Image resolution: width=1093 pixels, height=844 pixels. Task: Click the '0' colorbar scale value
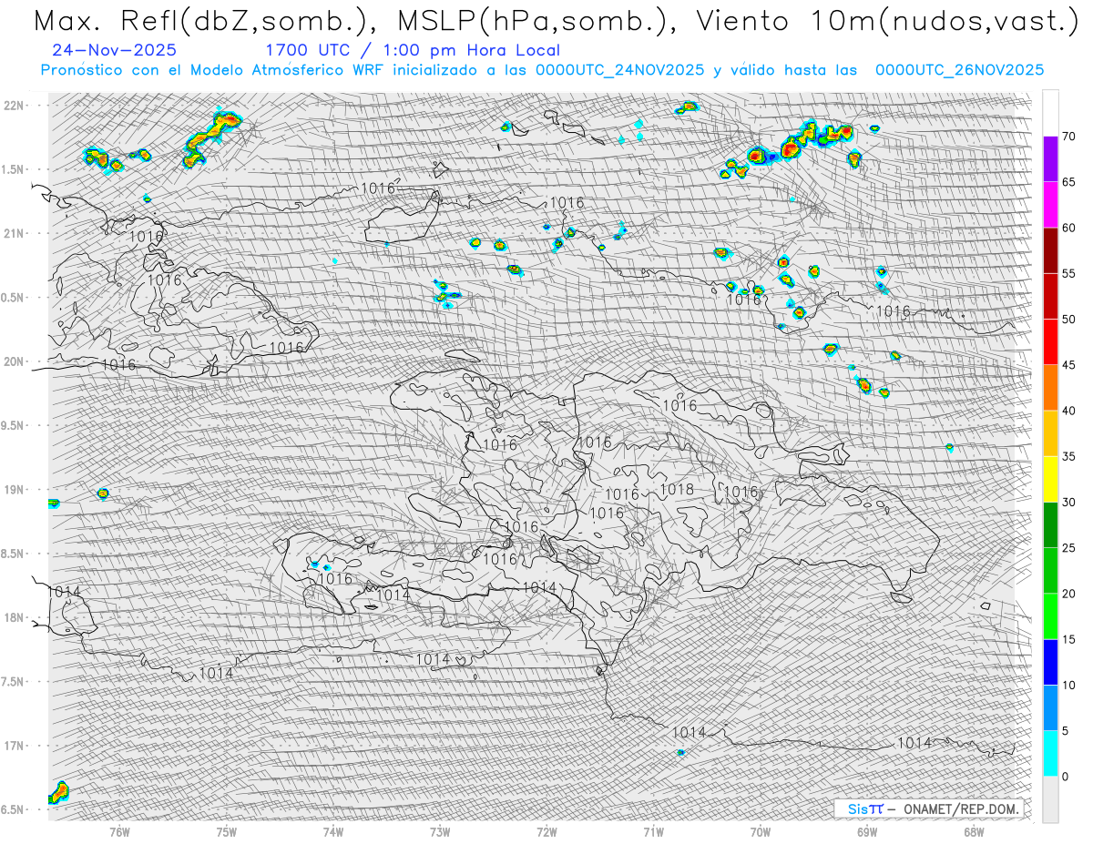(x=1066, y=777)
